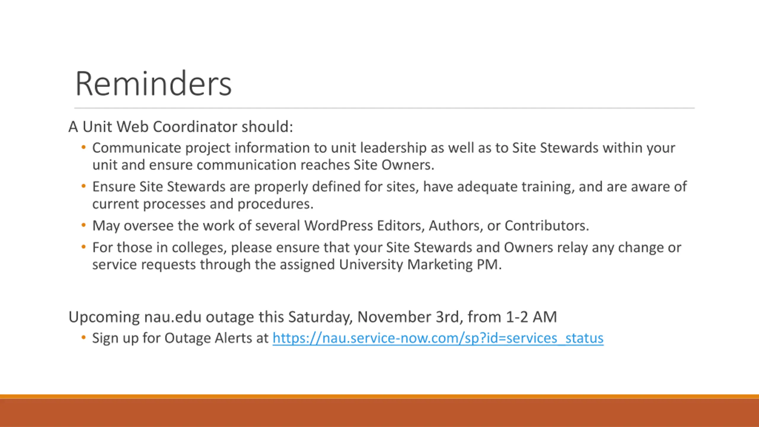Click the 'Sign up for Outage Alerts at' text
This screenshot has width=759, height=427.
pyautogui.click(x=180, y=338)
